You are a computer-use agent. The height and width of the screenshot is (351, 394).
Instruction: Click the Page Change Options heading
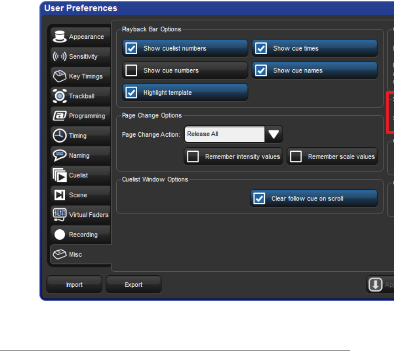pyautogui.click(x=152, y=116)
